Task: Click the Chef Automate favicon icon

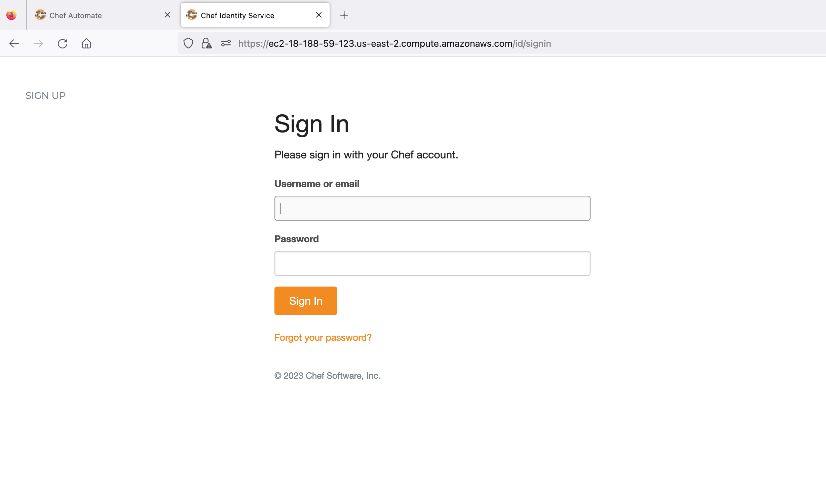Action: (x=40, y=15)
